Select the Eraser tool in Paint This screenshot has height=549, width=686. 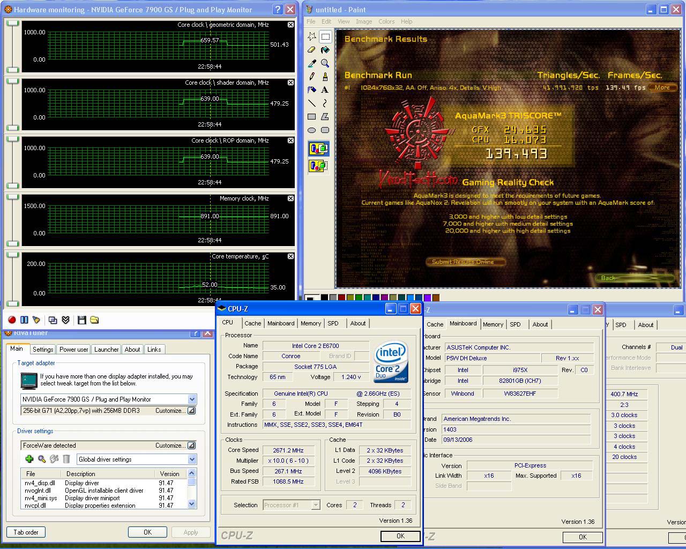(312, 50)
